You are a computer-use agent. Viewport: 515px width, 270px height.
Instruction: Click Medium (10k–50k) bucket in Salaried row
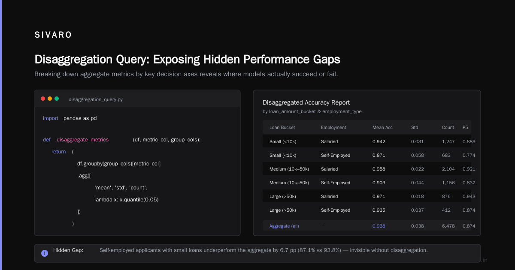(x=289, y=169)
